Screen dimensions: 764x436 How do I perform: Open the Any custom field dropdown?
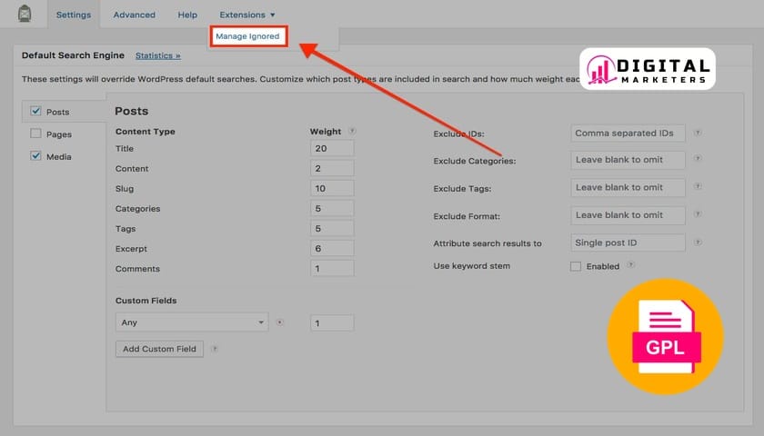pos(192,322)
